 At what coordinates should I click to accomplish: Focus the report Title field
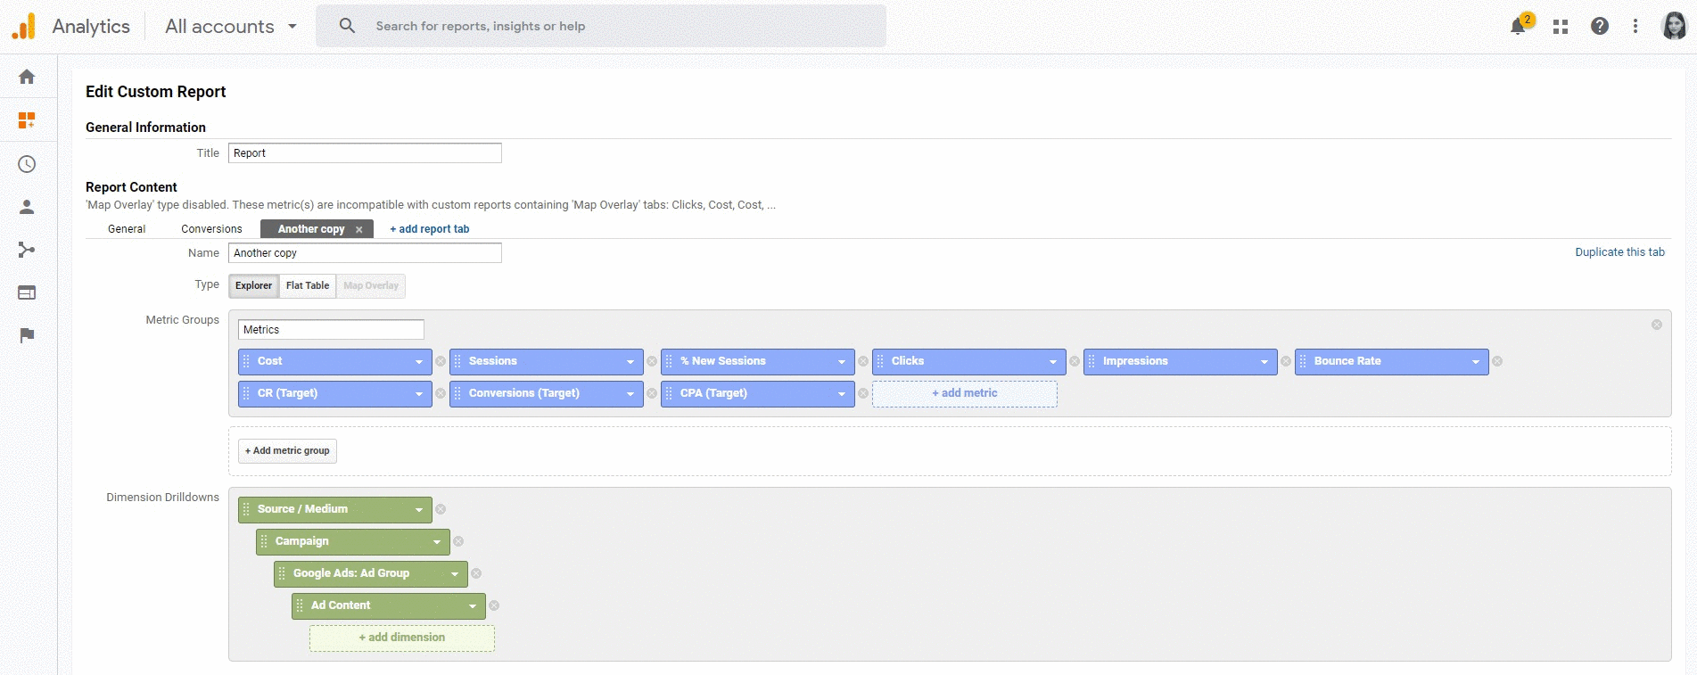point(365,153)
